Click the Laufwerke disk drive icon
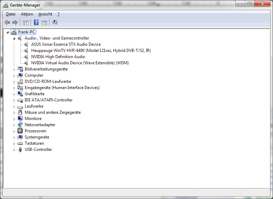273x199 pixels. click(x=20, y=107)
